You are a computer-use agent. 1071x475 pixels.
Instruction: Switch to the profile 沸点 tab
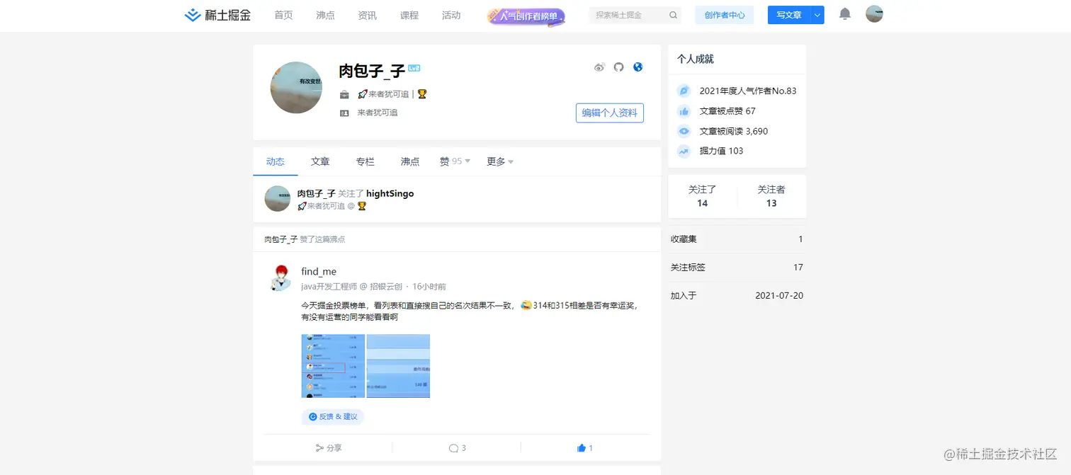[410, 161]
